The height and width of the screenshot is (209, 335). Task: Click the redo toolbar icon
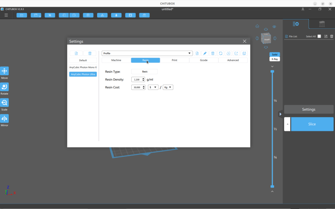74,15
